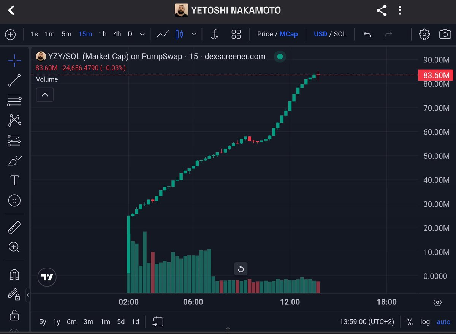Open the indicators fx menu
The height and width of the screenshot is (334, 456).
(215, 34)
